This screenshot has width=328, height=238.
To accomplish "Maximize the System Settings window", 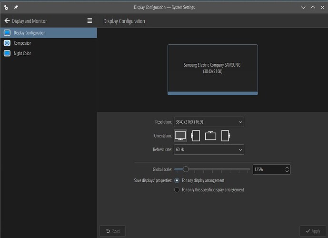I will pyautogui.click(x=313, y=8).
